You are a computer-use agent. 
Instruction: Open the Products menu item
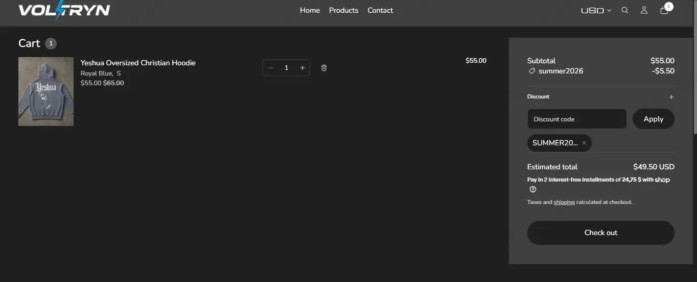click(343, 10)
